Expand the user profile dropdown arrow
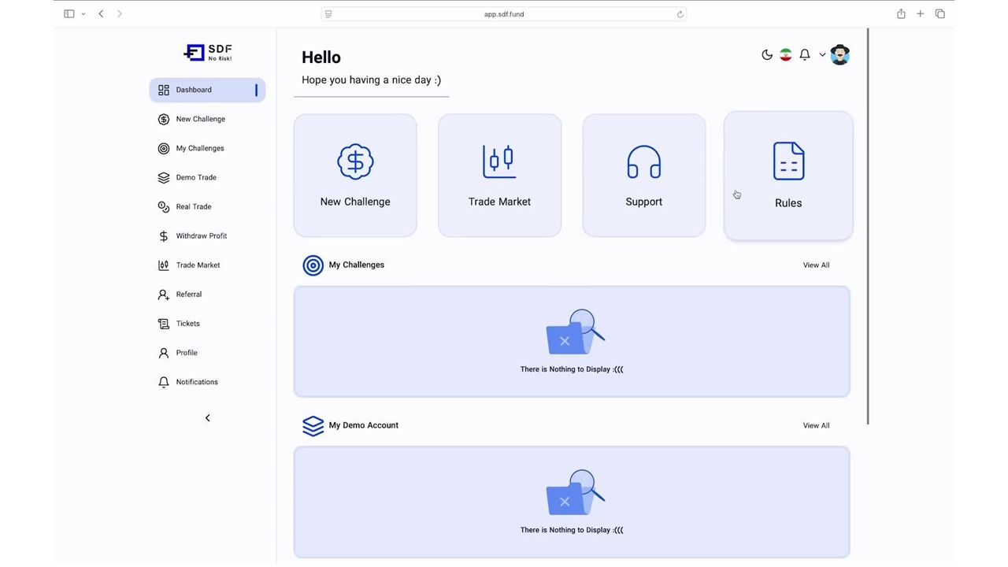The image size is (1008, 567). (x=822, y=55)
